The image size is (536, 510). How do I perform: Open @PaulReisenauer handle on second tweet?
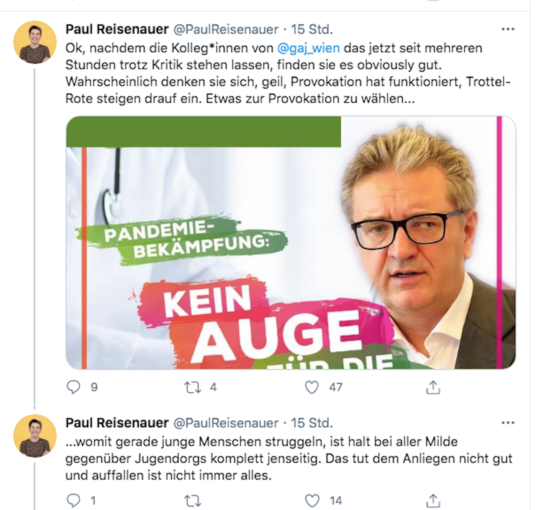click(226, 423)
